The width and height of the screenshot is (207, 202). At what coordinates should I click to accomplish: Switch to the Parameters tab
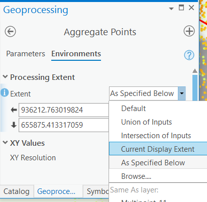[x=26, y=54]
